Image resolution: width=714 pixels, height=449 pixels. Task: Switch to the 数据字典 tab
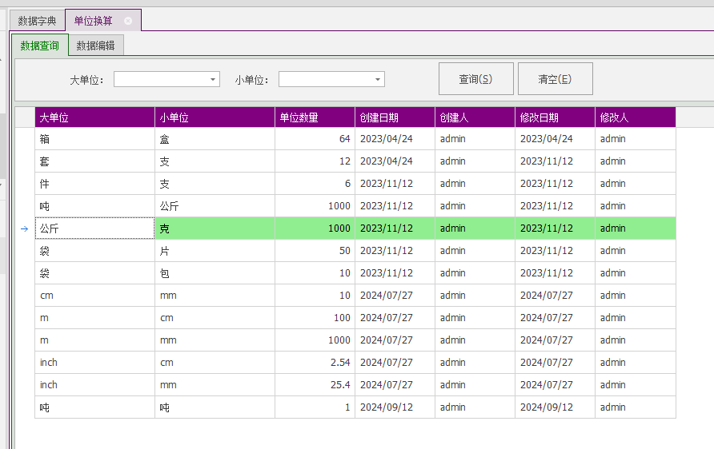(x=37, y=21)
